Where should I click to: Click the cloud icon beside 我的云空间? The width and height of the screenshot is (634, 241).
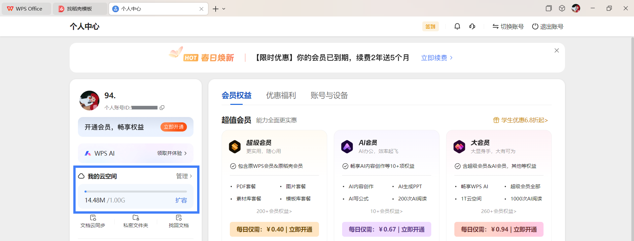[x=81, y=176]
